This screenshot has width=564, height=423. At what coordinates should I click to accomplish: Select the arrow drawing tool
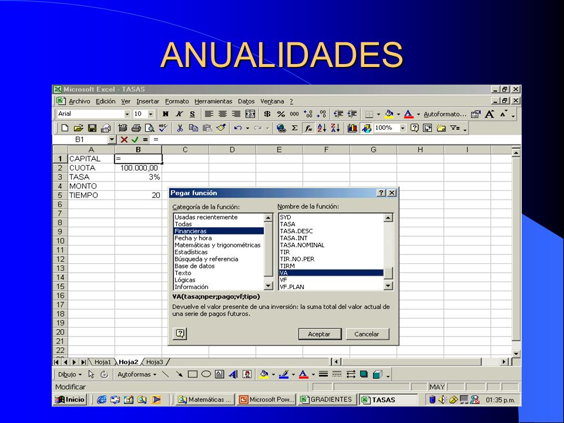(x=179, y=374)
